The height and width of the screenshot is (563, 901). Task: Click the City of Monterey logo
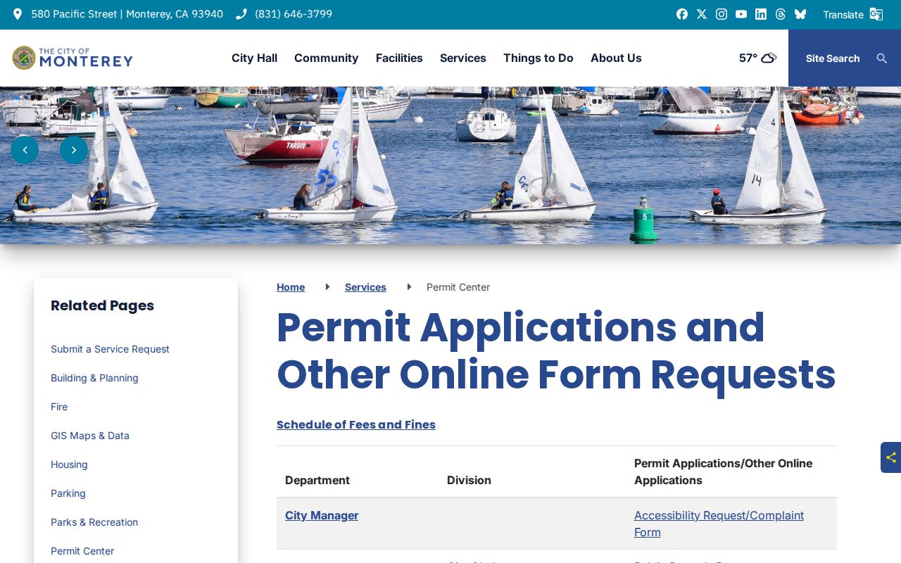73,58
